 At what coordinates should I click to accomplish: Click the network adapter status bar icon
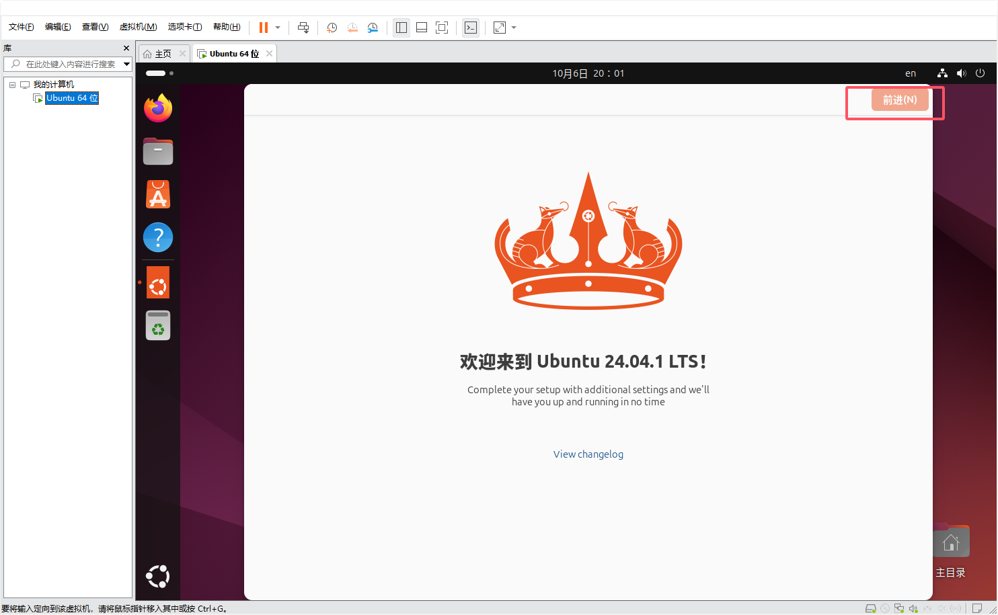[x=899, y=608]
